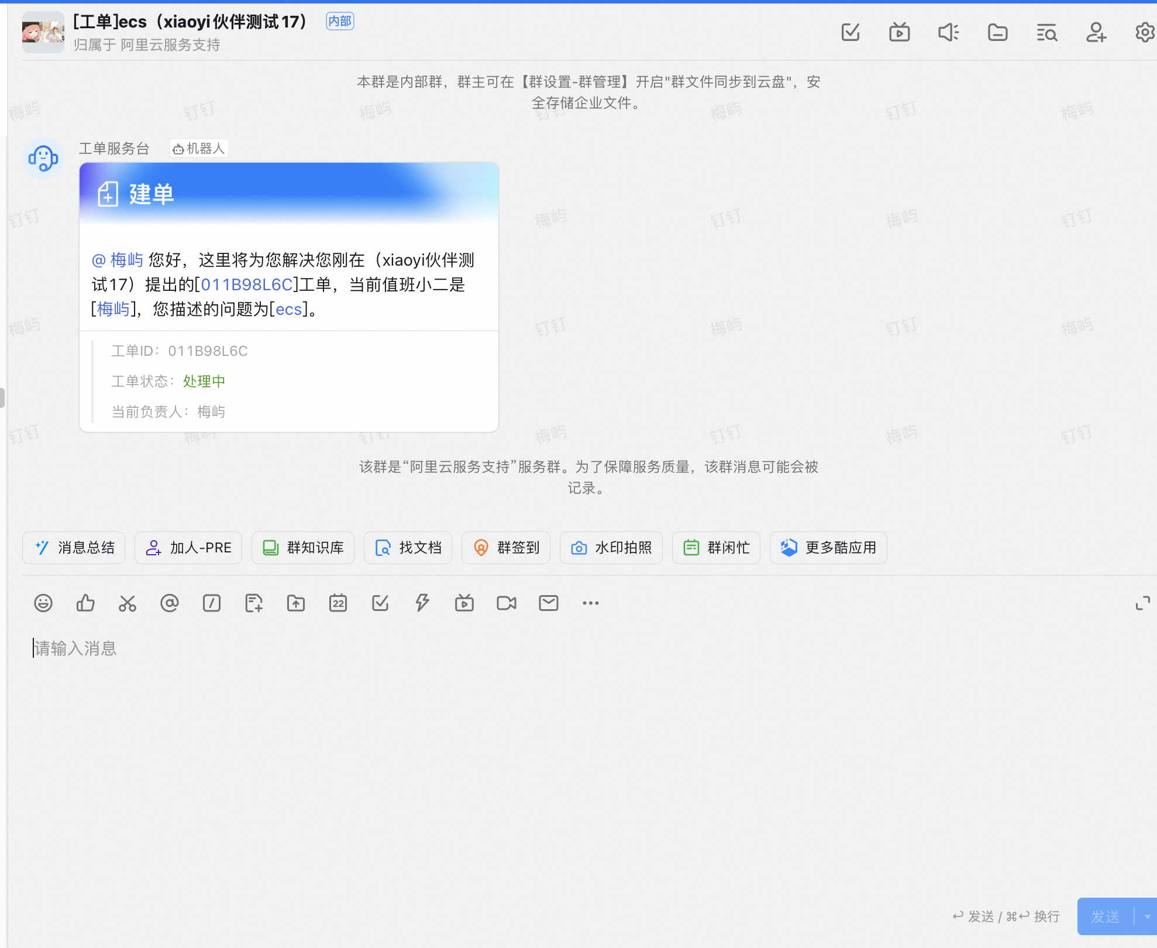Open the group tasks checkbox icon in header
Screen dimensions: 1157x948
[x=850, y=32]
